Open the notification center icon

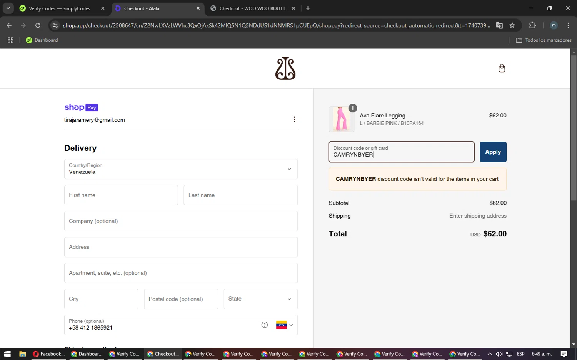pos(564,354)
